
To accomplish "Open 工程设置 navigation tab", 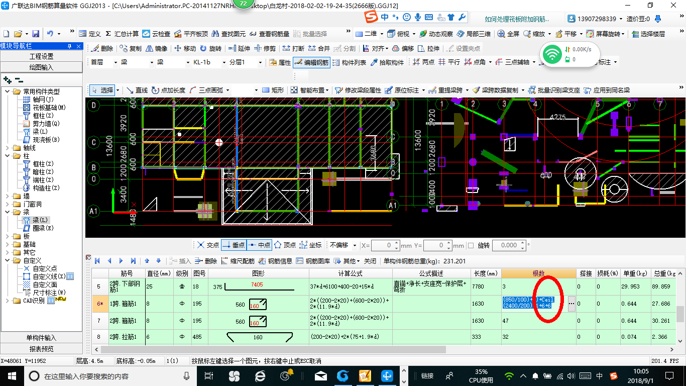I will pyautogui.click(x=41, y=56).
